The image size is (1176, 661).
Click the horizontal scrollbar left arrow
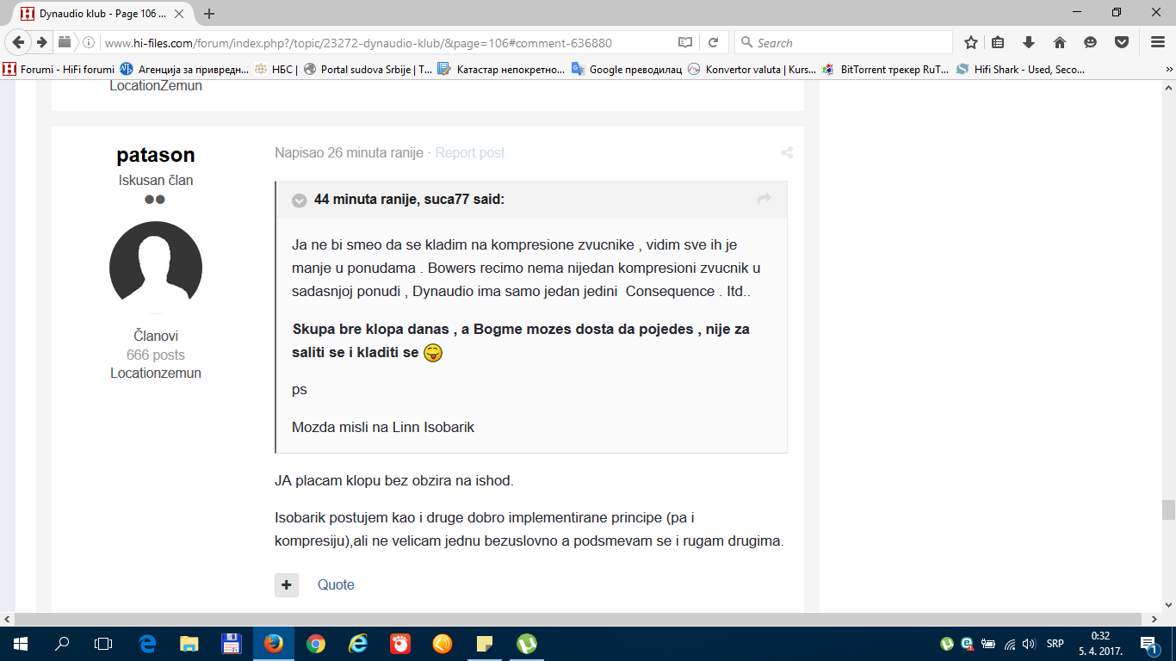tap(7, 619)
